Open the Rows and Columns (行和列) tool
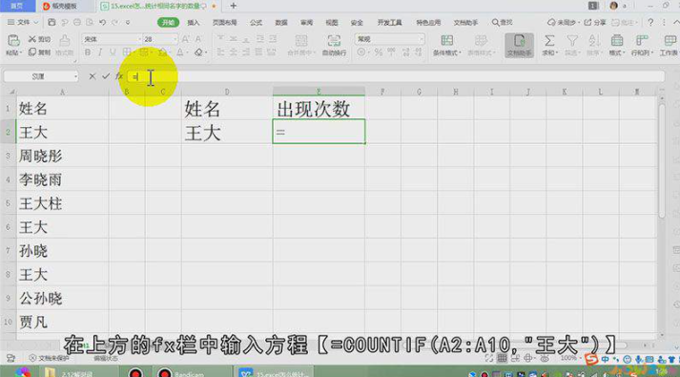680x377 pixels. coord(642,45)
